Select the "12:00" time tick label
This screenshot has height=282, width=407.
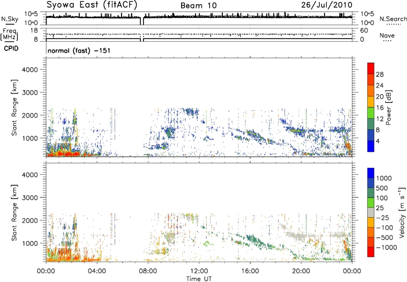click(x=199, y=271)
